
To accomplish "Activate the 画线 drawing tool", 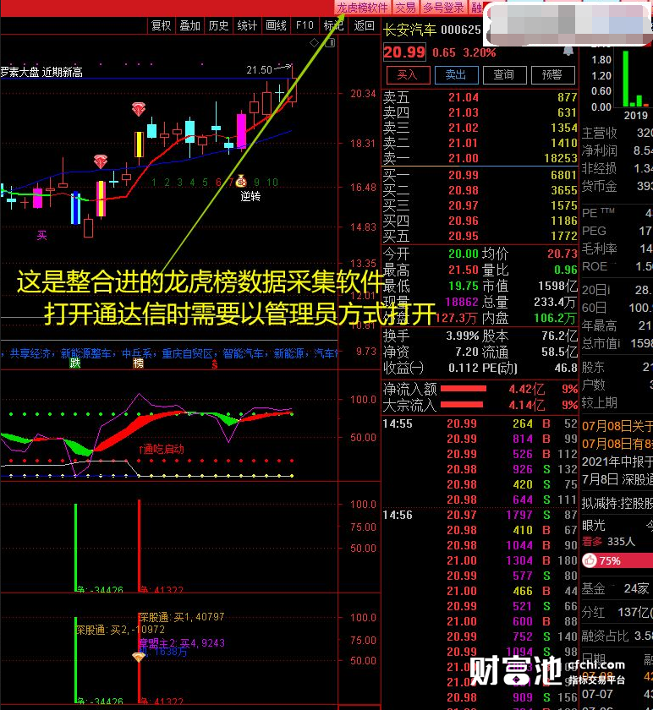I will [276, 25].
